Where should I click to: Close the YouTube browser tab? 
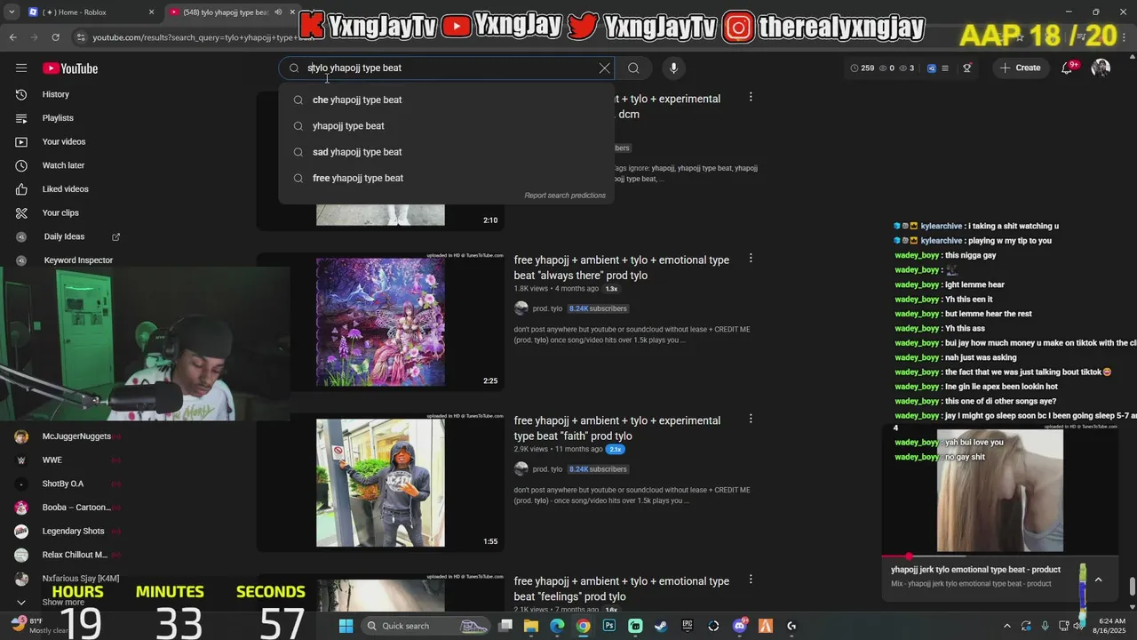coord(292,12)
